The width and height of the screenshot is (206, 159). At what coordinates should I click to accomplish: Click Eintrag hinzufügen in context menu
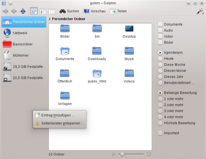(x=57, y=115)
